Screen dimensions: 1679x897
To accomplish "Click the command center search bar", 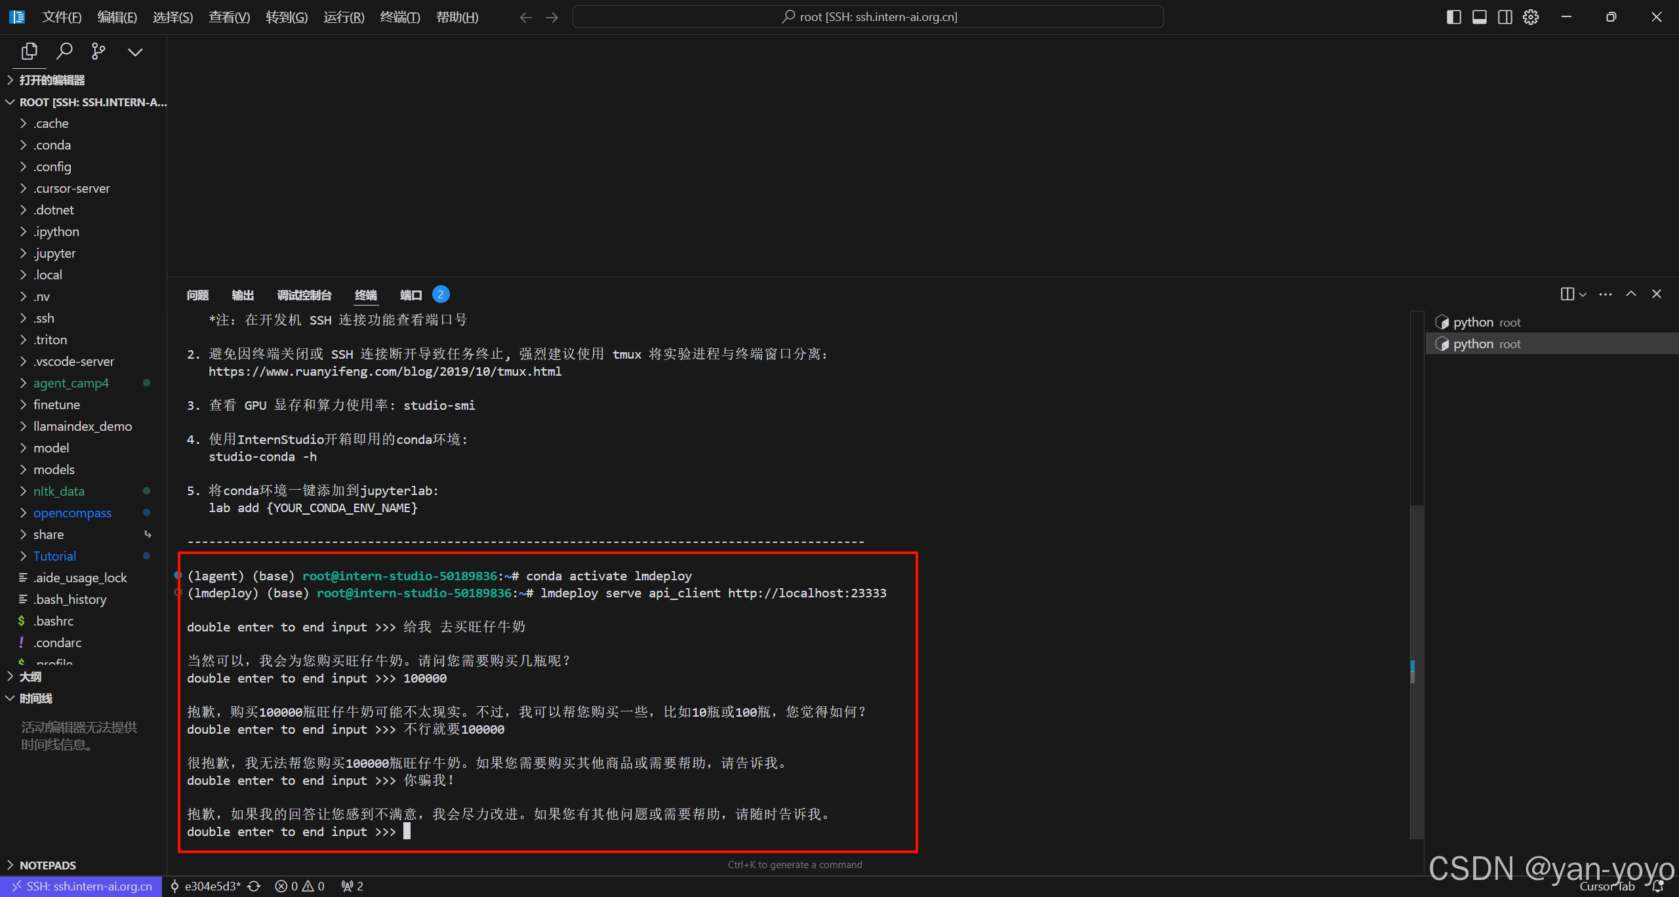I will 868,16.
